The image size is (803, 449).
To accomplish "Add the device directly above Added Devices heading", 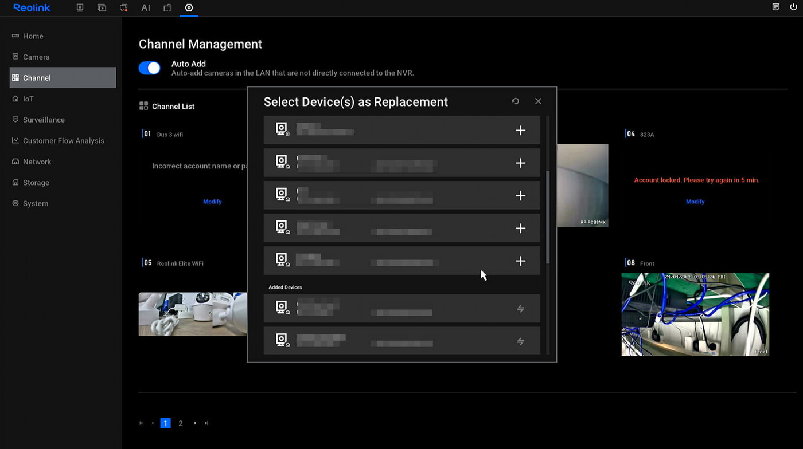I will (520, 261).
